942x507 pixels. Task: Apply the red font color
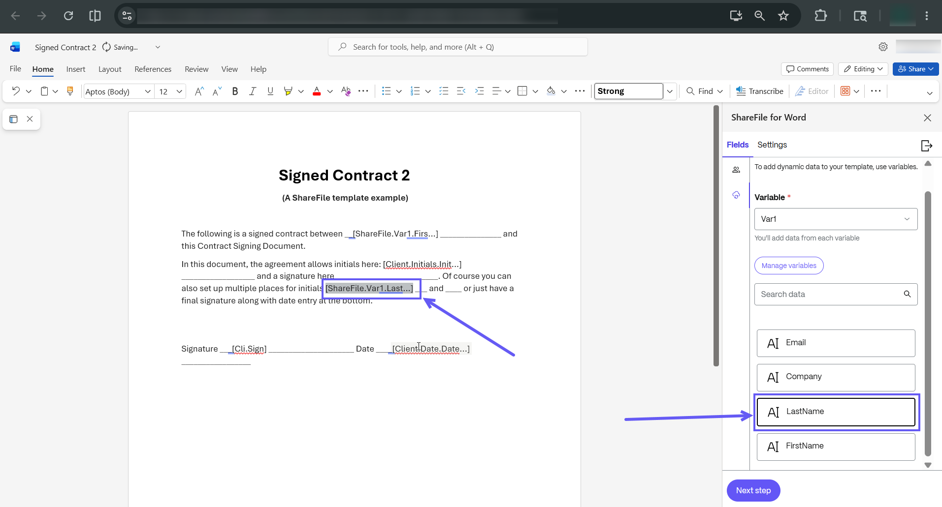coord(317,91)
